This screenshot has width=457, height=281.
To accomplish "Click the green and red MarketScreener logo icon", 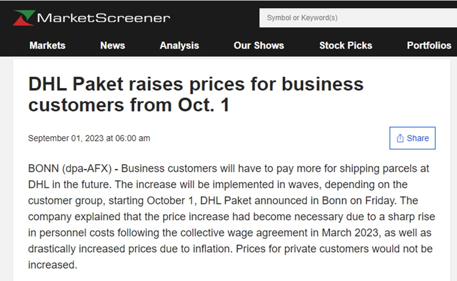I will click(24, 18).
